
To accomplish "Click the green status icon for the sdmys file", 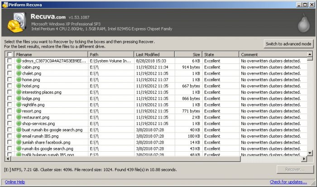I will [19, 61].
